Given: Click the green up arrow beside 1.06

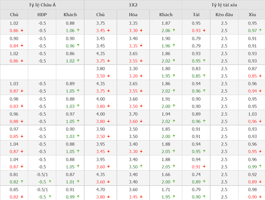Looking at the screenshot, I should coord(78,31).
